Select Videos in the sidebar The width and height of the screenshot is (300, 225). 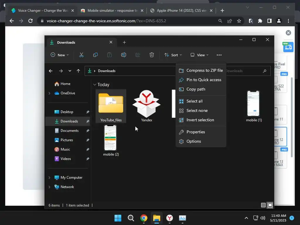point(68,159)
